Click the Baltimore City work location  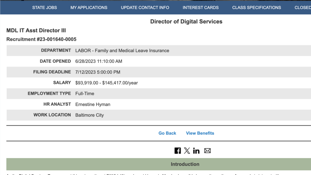(x=90, y=115)
